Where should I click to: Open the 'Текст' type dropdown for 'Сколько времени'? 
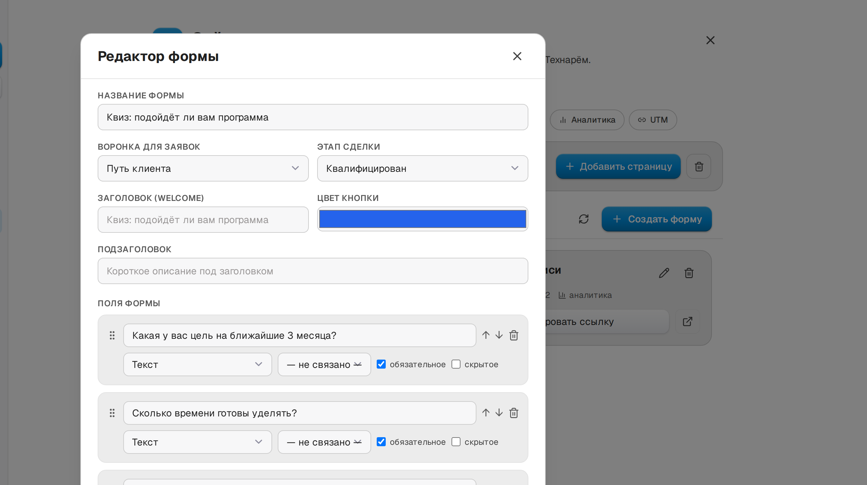[198, 442]
